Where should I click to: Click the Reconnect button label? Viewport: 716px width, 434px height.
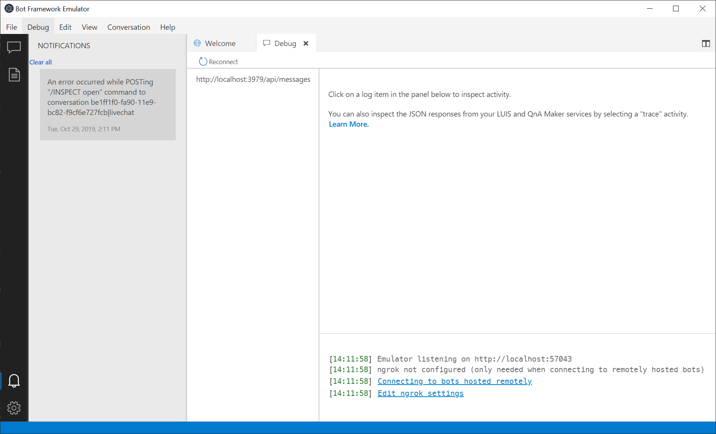pos(223,62)
